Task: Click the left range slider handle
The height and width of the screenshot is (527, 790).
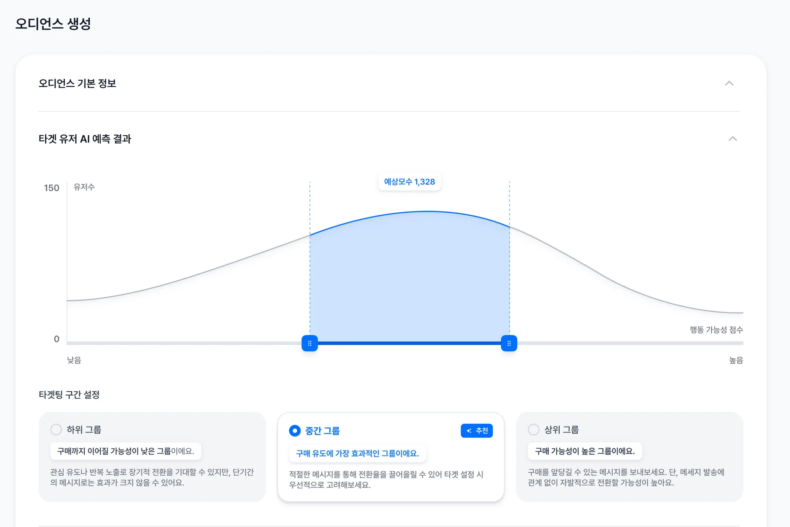Action: click(x=310, y=343)
